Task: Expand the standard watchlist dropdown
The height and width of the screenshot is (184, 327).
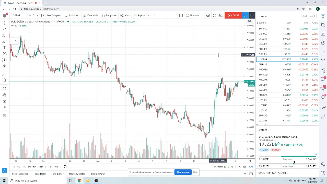Action: pyautogui.click(x=265, y=16)
